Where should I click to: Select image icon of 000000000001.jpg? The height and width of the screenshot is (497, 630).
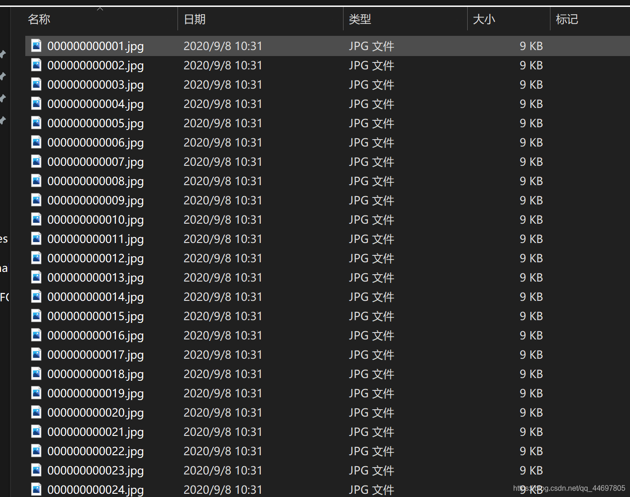click(36, 45)
